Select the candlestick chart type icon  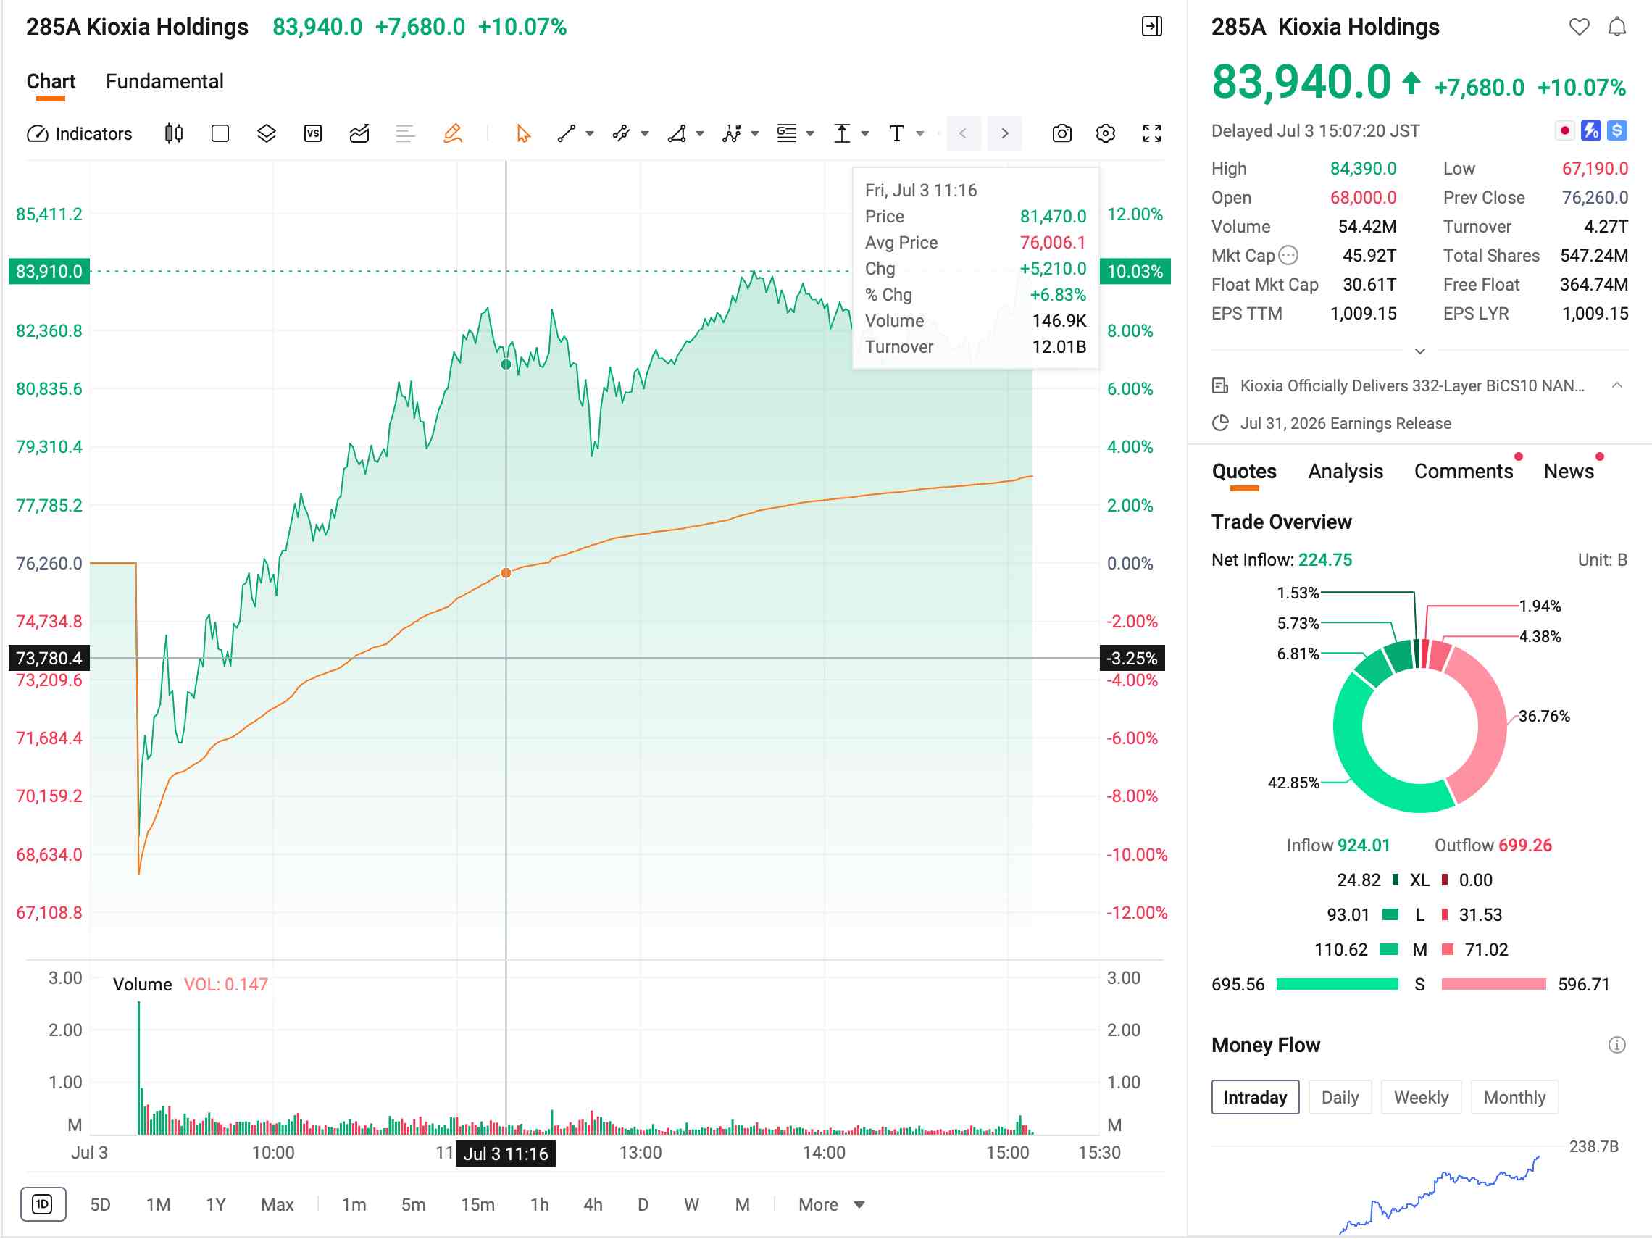[x=173, y=134]
